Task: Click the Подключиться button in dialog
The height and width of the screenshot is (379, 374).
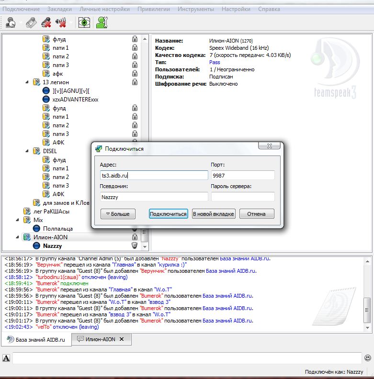Action: [x=169, y=214]
